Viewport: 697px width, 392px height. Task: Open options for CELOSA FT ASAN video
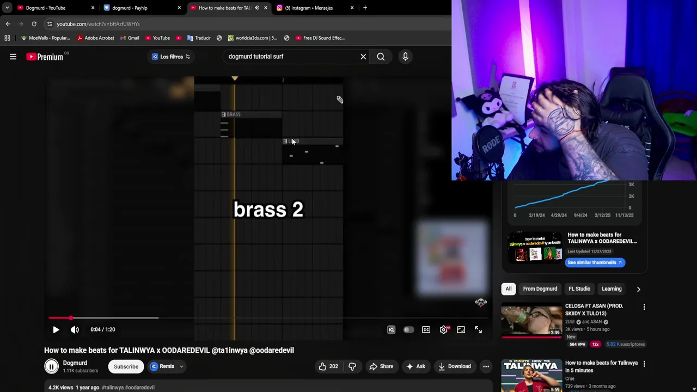pos(644,307)
